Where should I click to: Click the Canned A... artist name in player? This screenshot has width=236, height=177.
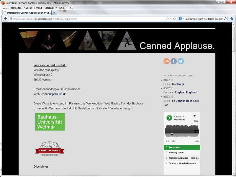(180, 117)
